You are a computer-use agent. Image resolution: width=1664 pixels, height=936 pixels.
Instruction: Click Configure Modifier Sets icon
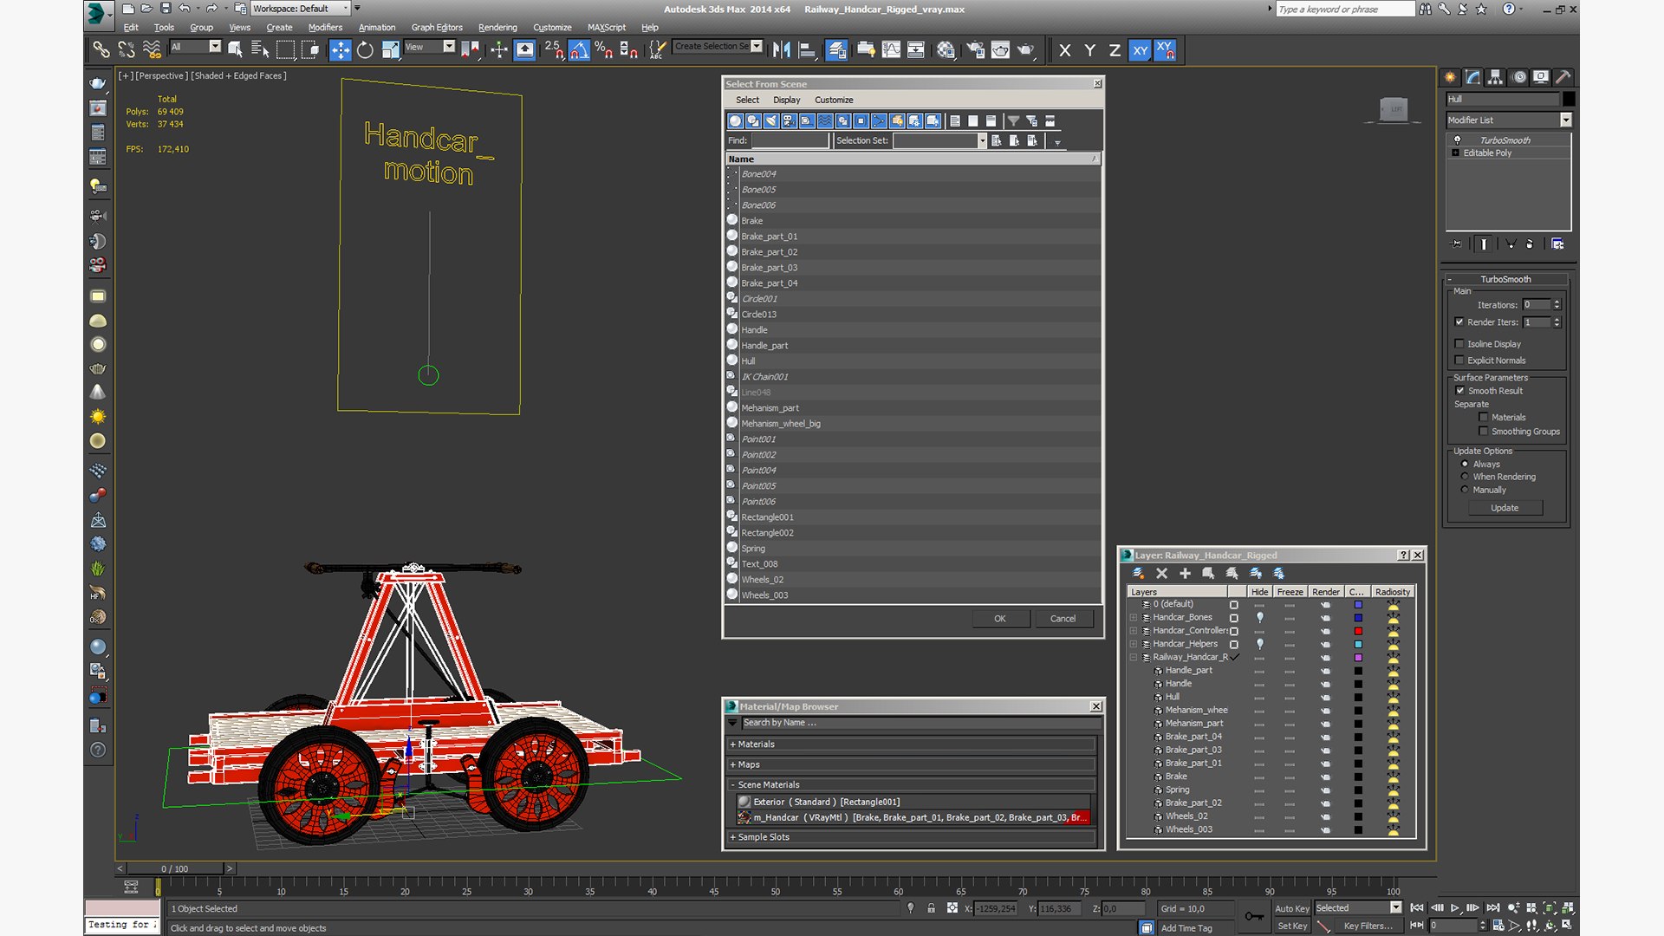1557,244
